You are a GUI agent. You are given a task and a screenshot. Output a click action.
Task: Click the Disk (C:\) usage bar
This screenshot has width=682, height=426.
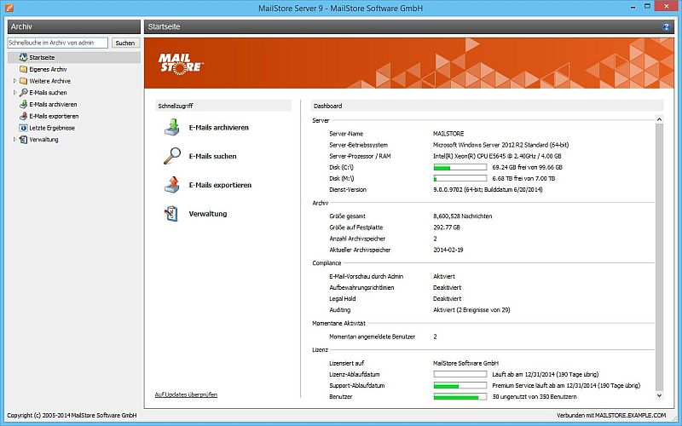click(459, 167)
